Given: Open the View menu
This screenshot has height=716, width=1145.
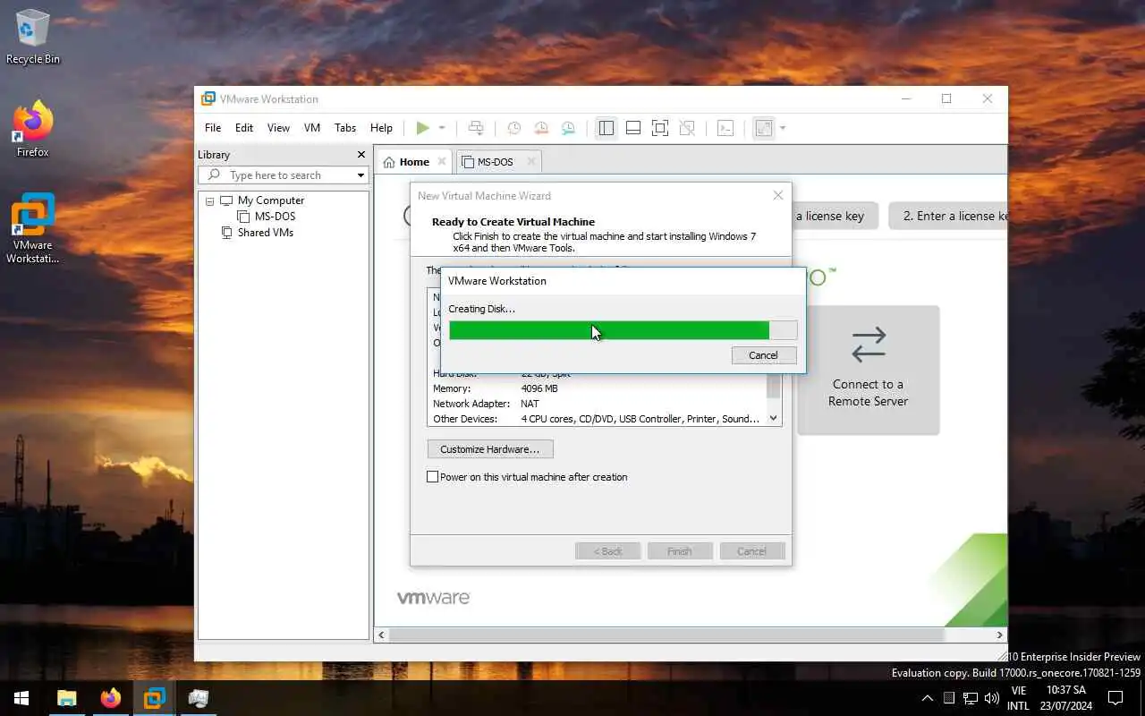Looking at the screenshot, I should [278, 128].
